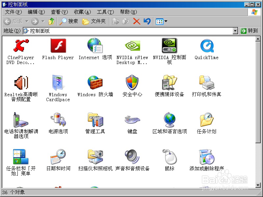The height and width of the screenshot is (197, 263).
Task: Open Realtek高清晰音频配置 icon
Action: click(x=21, y=83)
